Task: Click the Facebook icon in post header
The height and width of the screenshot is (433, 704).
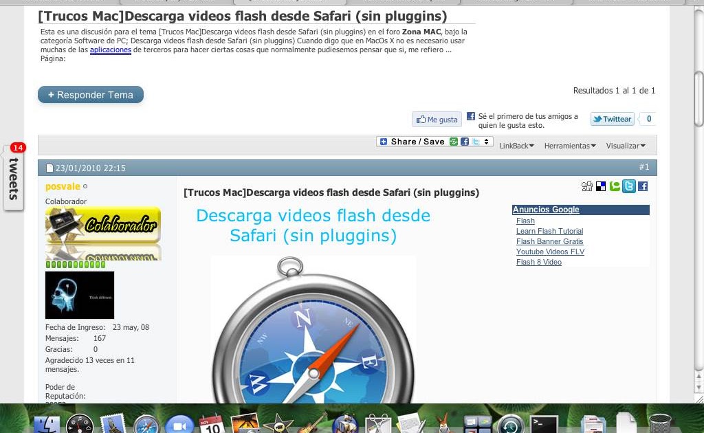Action: click(643, 186)
